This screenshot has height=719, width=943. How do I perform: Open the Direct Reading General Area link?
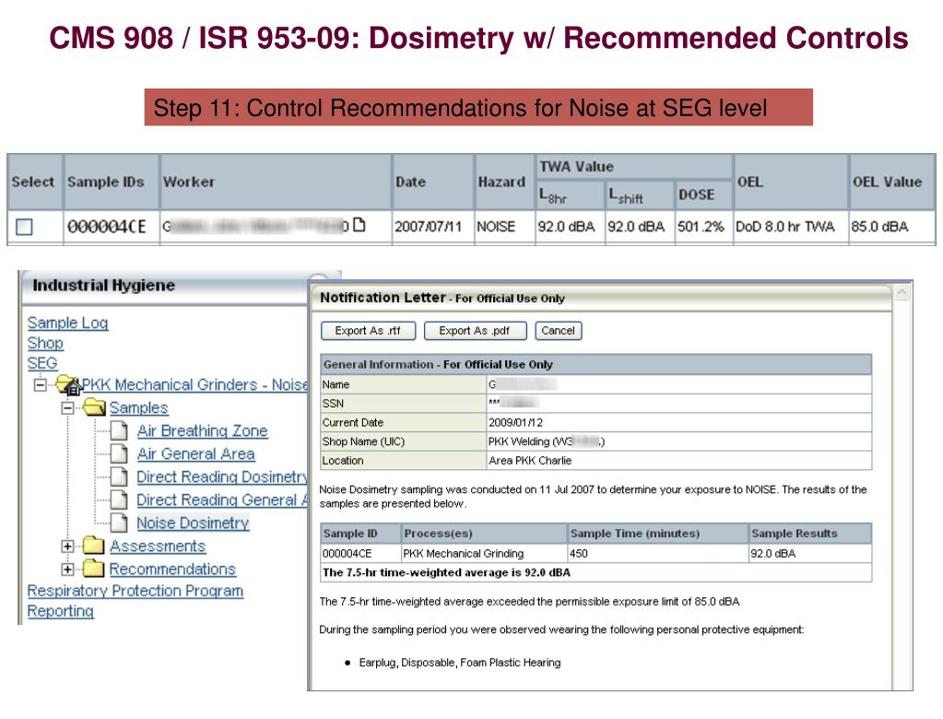point(222,500)
